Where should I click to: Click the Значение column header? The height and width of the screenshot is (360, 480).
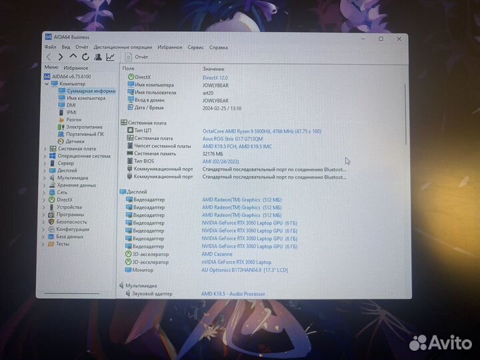[x=213, y=69]
